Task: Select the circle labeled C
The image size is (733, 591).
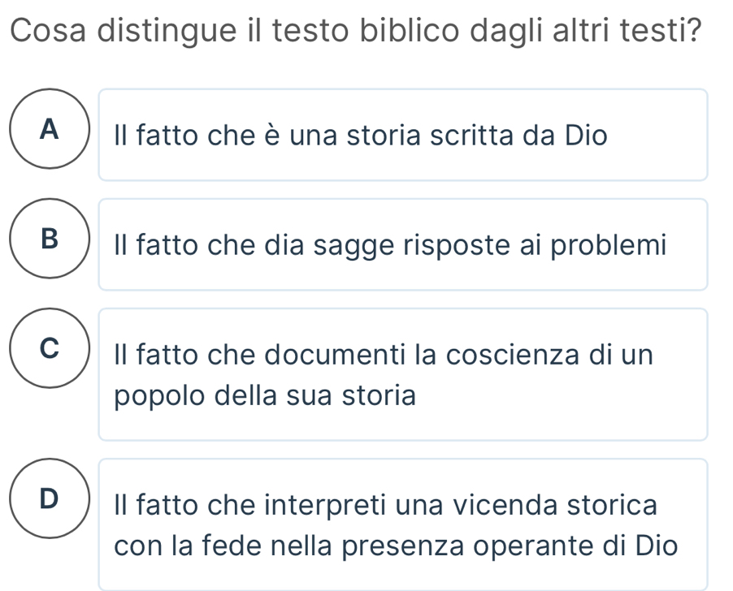Action: click(50, 349)
